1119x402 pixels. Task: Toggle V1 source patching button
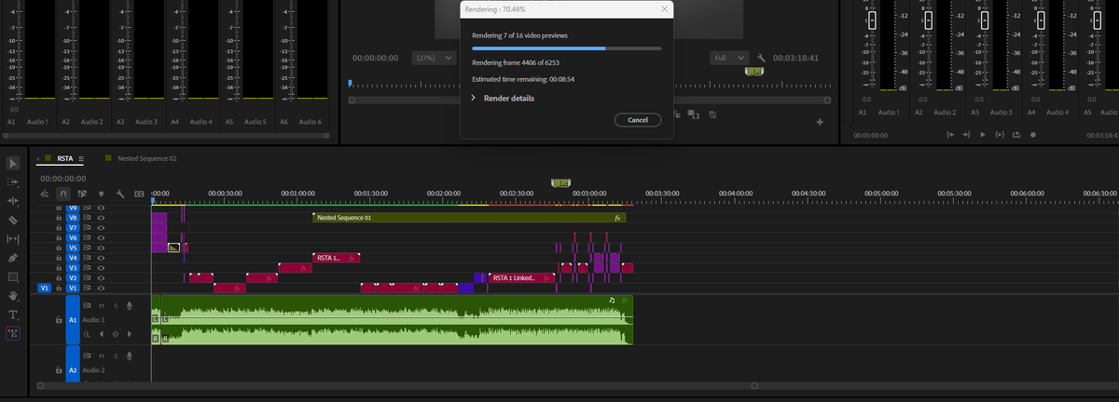(x=44, y=288)
